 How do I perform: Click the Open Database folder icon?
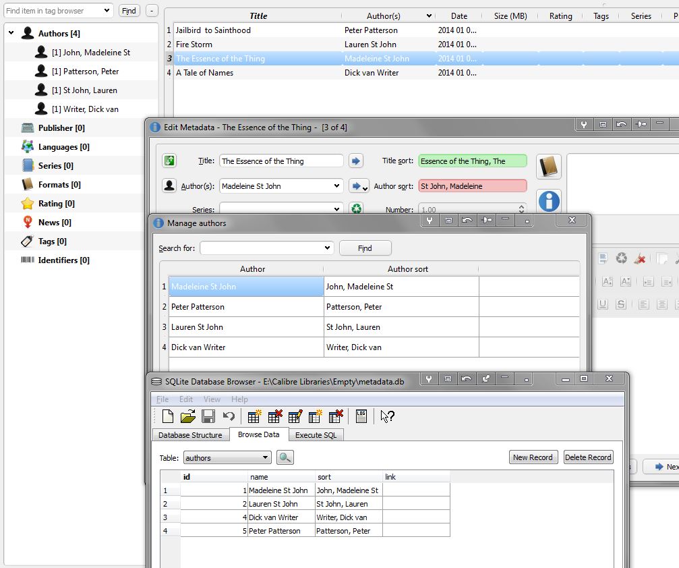188,416
